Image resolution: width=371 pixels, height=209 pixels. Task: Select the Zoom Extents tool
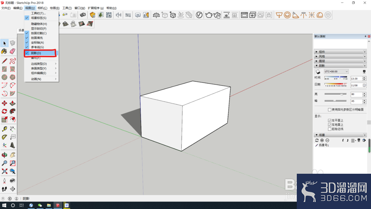pyautogui.click(x=4, y=171)
